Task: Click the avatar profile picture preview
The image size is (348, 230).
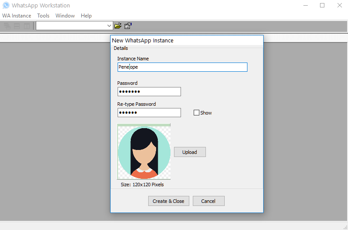Action: point(144,152)
